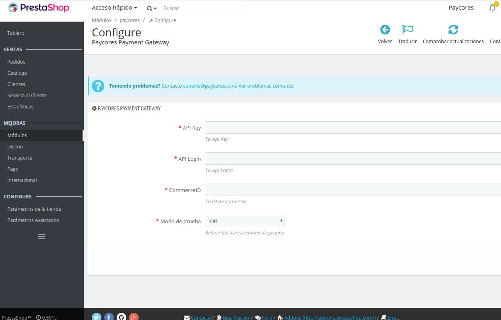The image size is (501, 320).
Task: Click the VENTAS section heading
Action: (x=13, y=49)
